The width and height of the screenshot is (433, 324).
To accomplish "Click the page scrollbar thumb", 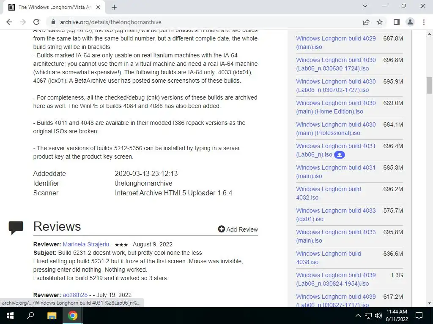I will pos(429,85).
